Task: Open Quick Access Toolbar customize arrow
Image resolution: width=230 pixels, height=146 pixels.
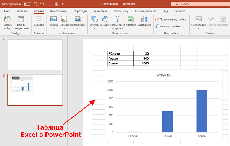Action: 63,4
